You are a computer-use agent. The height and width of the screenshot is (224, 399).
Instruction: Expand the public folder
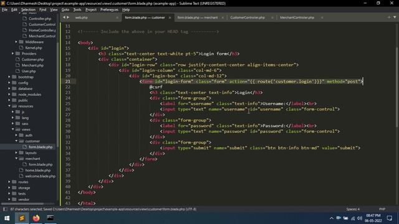click(x=9, y=100)
